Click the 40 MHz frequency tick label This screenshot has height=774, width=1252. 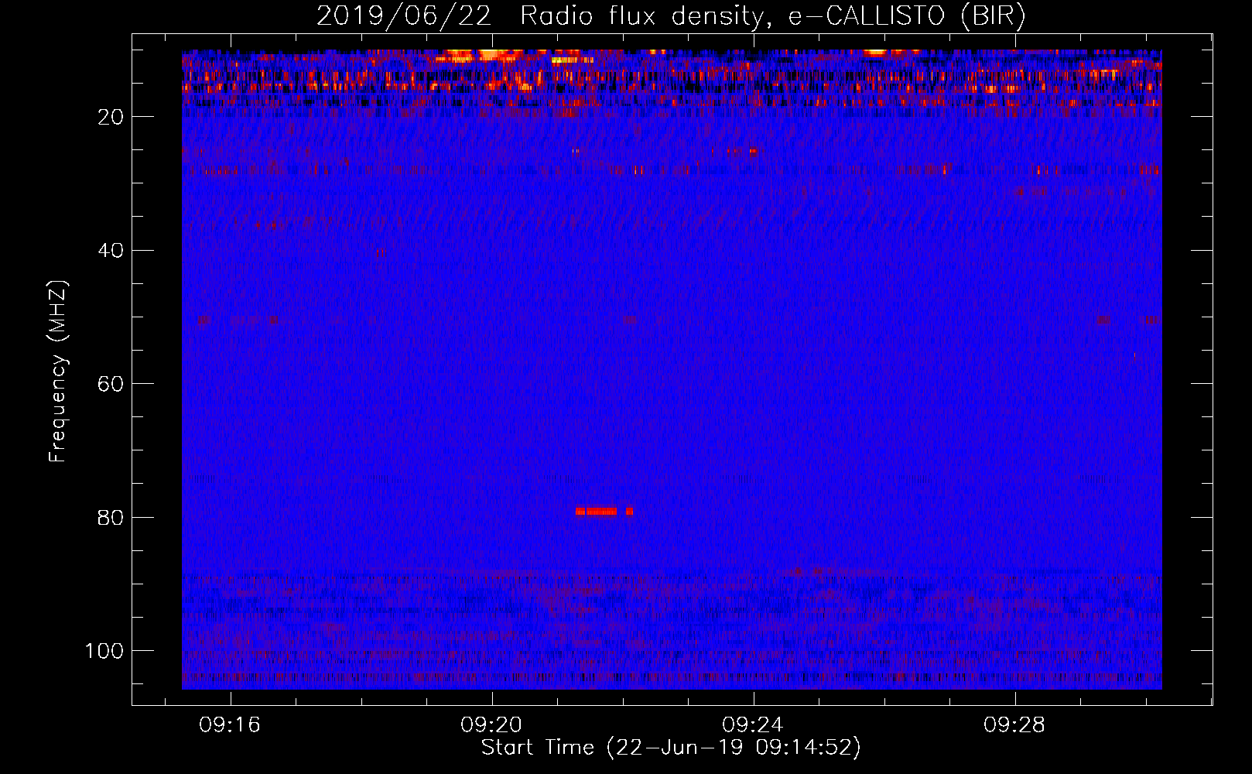coord(111,250)
